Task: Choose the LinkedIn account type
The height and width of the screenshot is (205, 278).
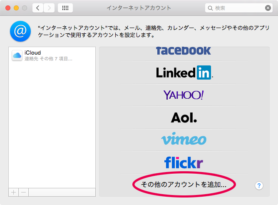Action: [184, 72]
